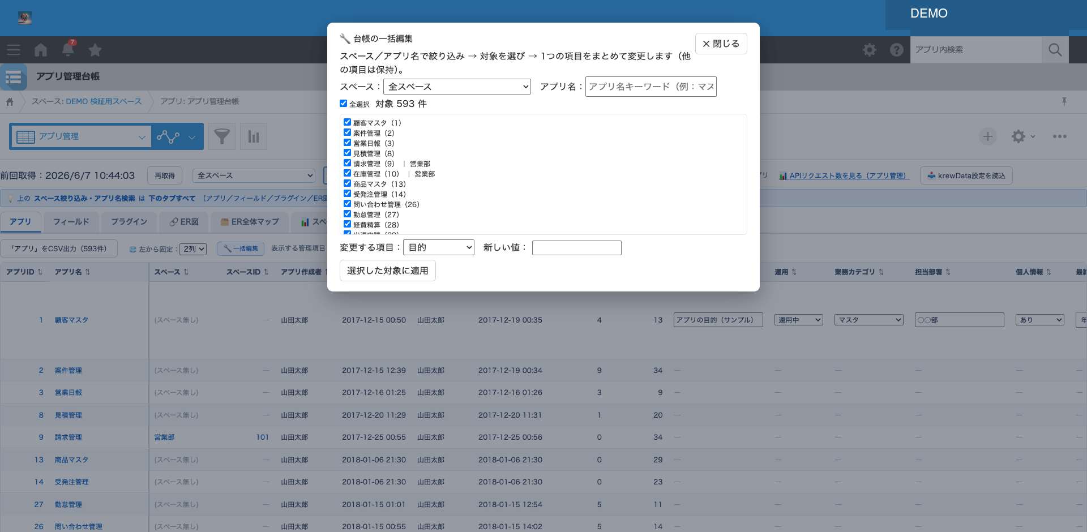The width and height of the screenshot is (1087, 532).
Task: Click the アプリ名 keyword input field
Action: 651,87
